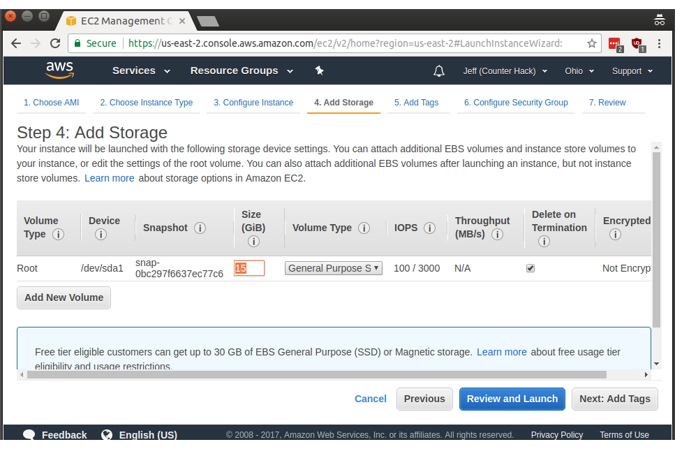Viewport: 675px width, 449px height.
Task: Go to step 6 Configure Security Group
Action: [516, 103]
